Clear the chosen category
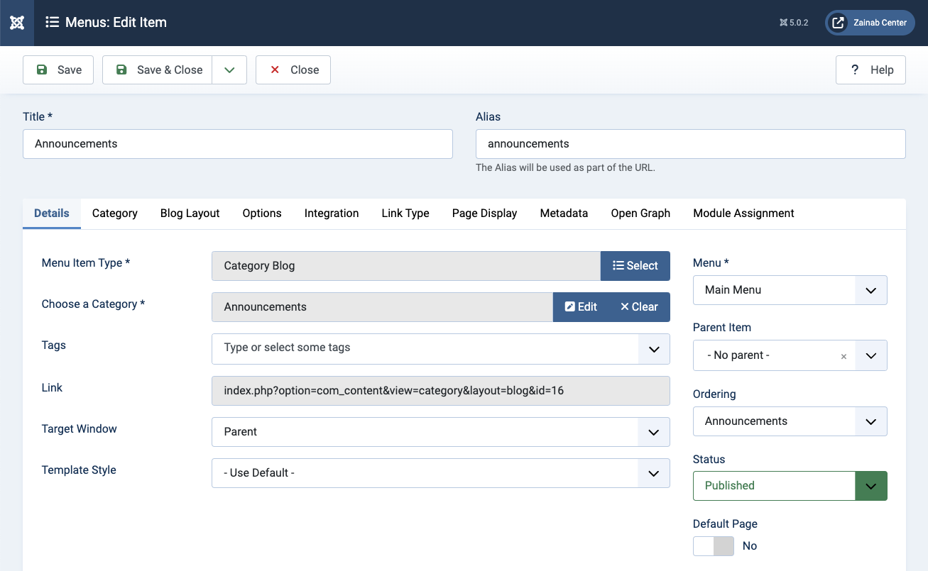 (x=639, y=306)
